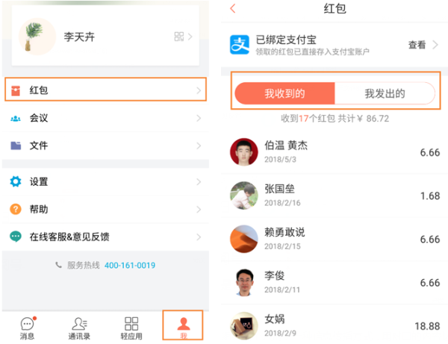Open 赖勇敢说's desert avatar
The height and width of the screenshot is (344, 448).
(x=244, y=239)
